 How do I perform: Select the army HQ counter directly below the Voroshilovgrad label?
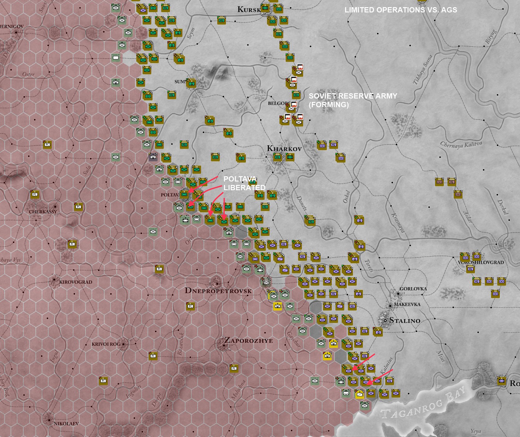point(470,269)
